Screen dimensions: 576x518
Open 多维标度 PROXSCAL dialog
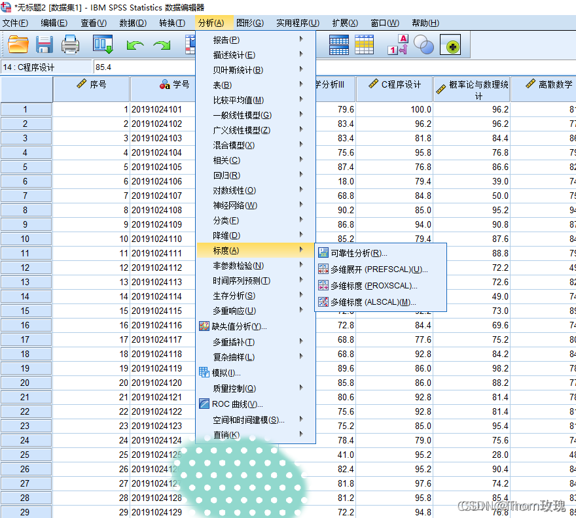[380, 286]
